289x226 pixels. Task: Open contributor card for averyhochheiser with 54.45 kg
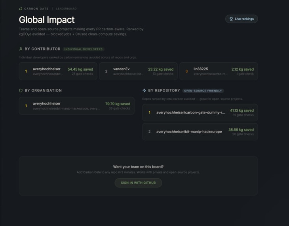pyautogui.click(x=58, y=71)
